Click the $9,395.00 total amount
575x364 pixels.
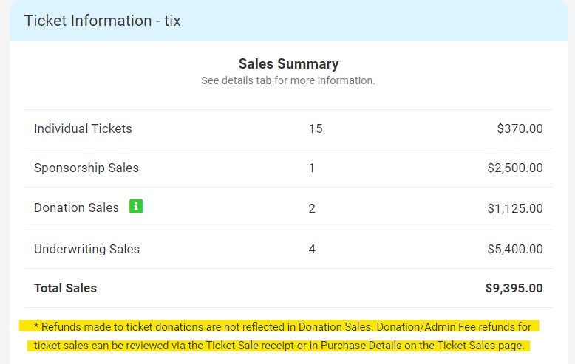click(x=514, y=288)
